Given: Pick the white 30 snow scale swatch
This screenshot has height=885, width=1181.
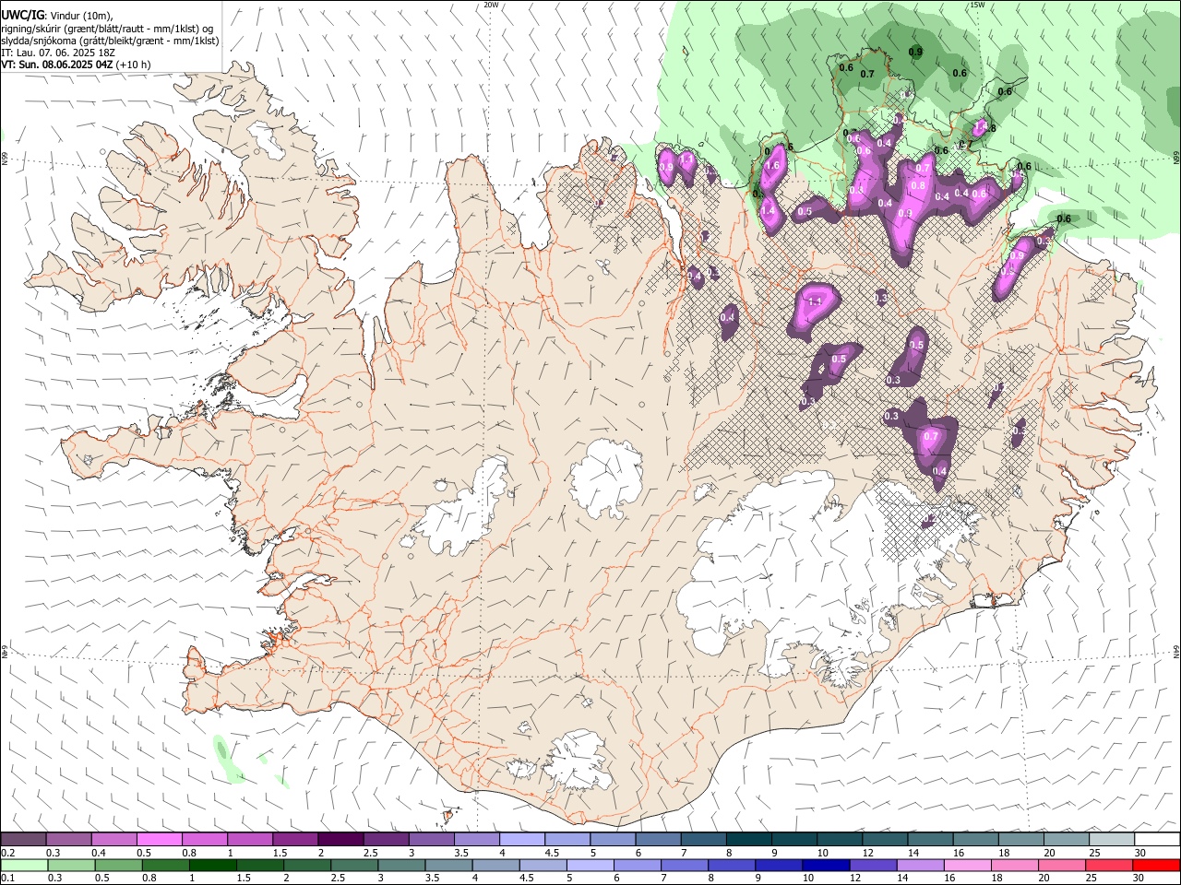Looking at the screenshot, I should [x=1157, y=840].
